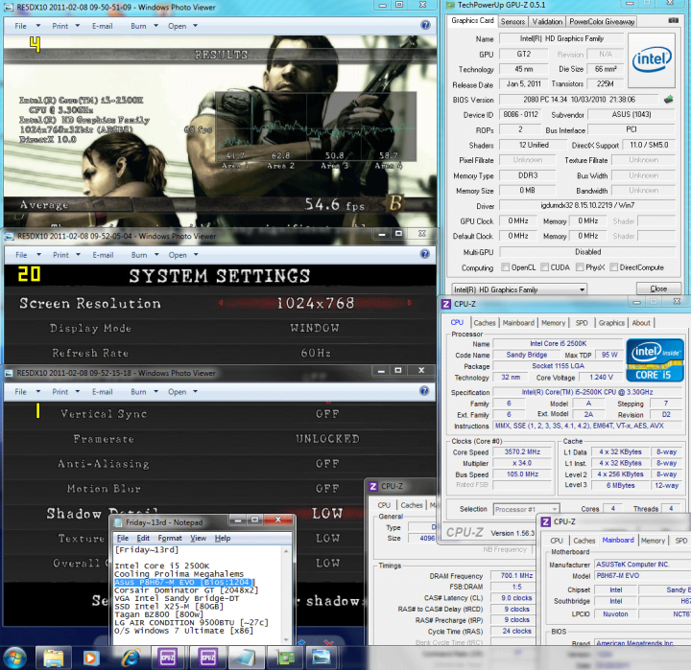Click help icon in Vertical Sync Photo Viewer

pos(424,391)
